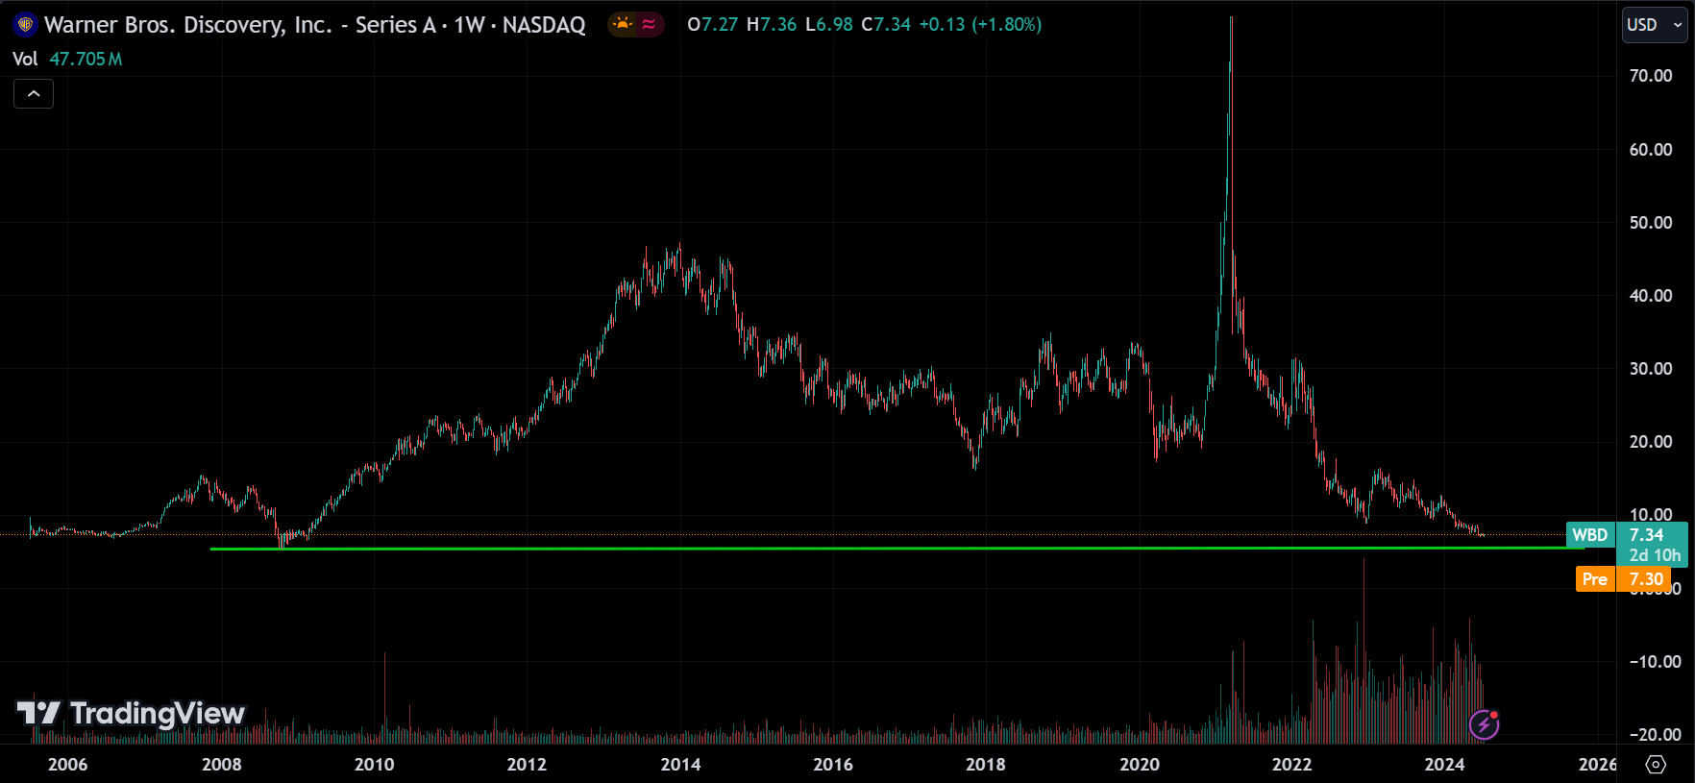Click the purple lightning bolt icon
Screen dimensions: 1695x783
(x=1485, y=724)
